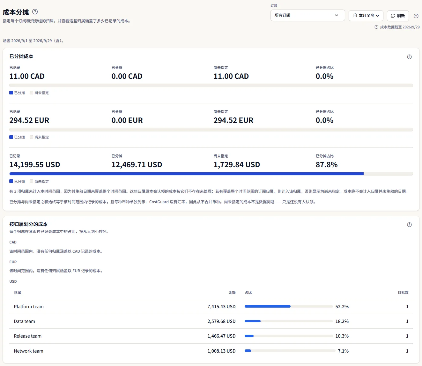Select the Network team row name

pyautogui.click(x=29, y=351)
